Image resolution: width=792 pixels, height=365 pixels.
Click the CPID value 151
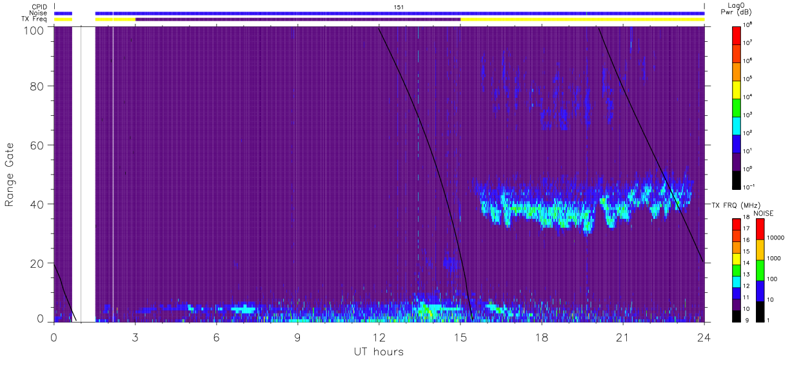click(x=399, y=7)
